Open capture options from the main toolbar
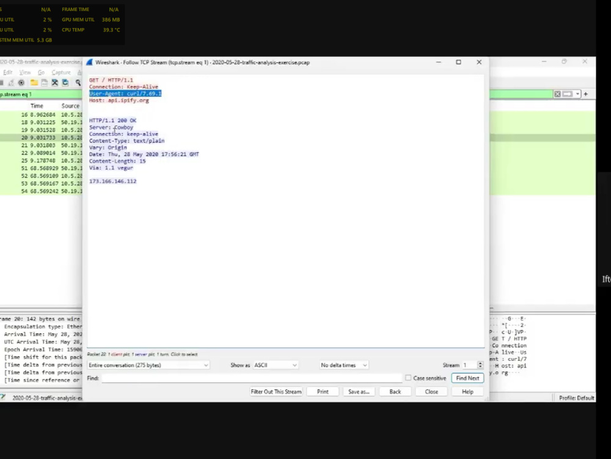 coord(21,83)
